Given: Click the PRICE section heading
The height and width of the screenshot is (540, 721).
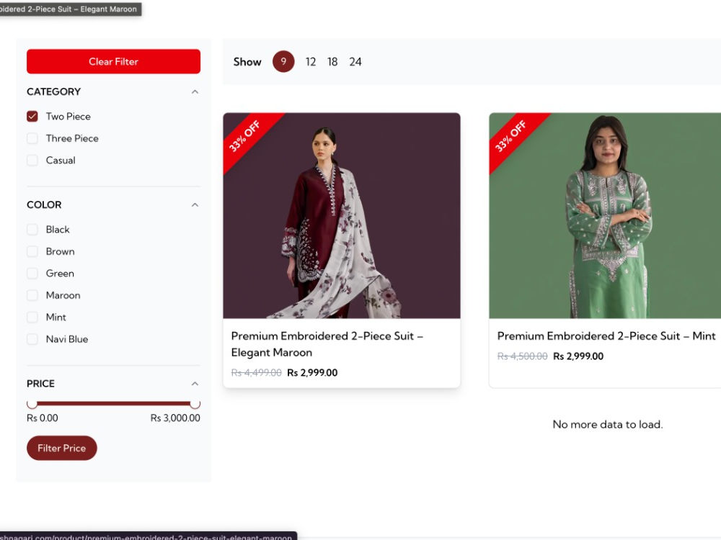Looking at the screenshot, I should tap(40, 384).
